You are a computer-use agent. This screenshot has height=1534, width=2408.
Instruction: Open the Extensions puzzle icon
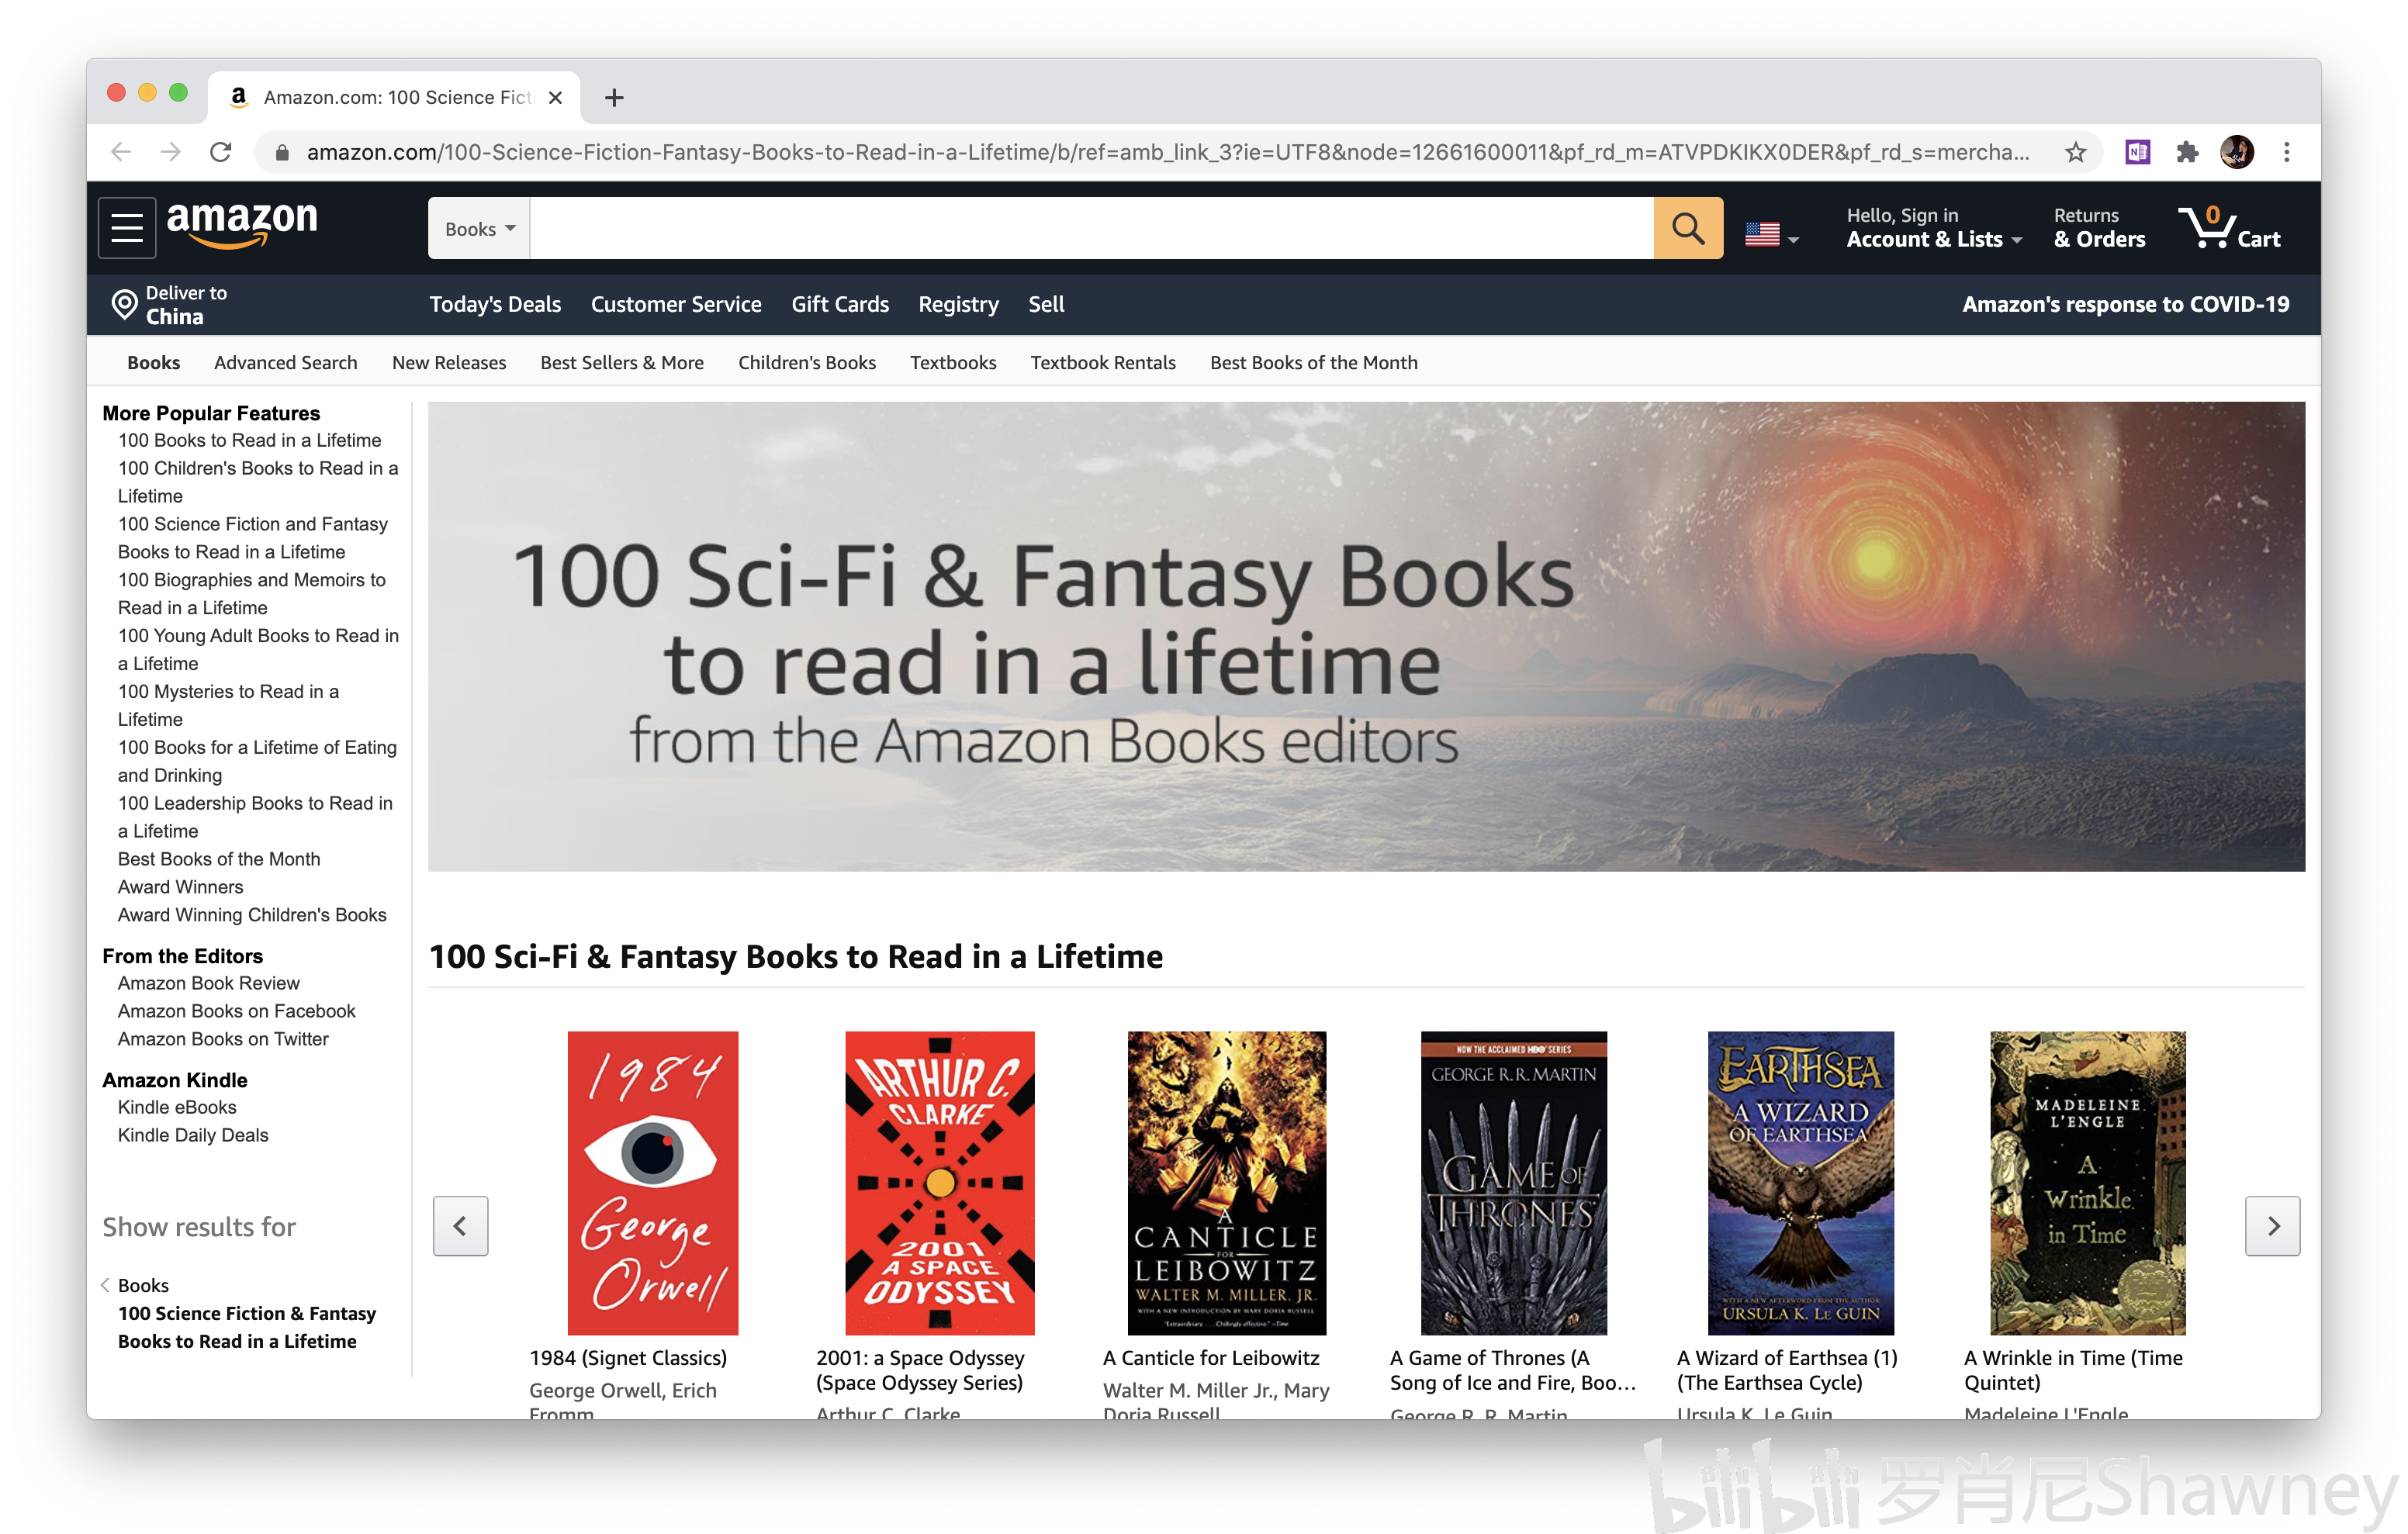[x=2188, y=152]
